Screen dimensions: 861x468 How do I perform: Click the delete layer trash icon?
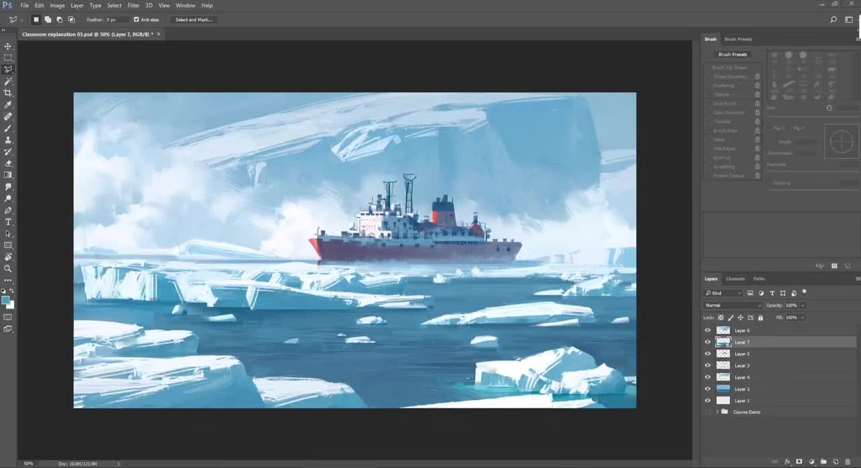(848, 462)
